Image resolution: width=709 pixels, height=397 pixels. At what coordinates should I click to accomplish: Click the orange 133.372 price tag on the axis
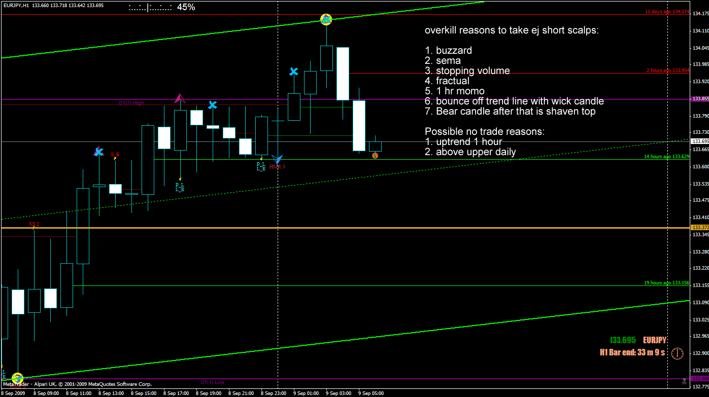700,227
